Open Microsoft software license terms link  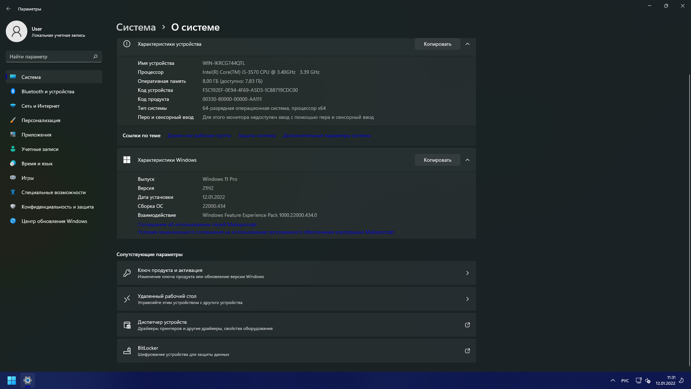(266, 232)
